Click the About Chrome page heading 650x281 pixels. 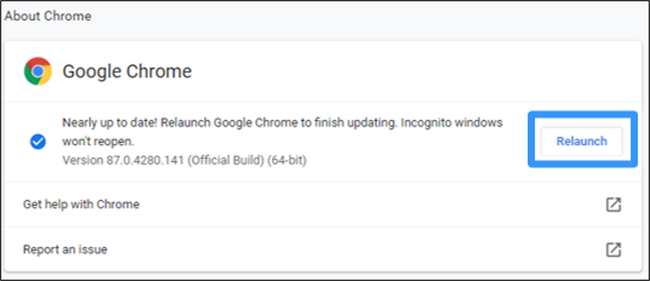tap(48, 16)
